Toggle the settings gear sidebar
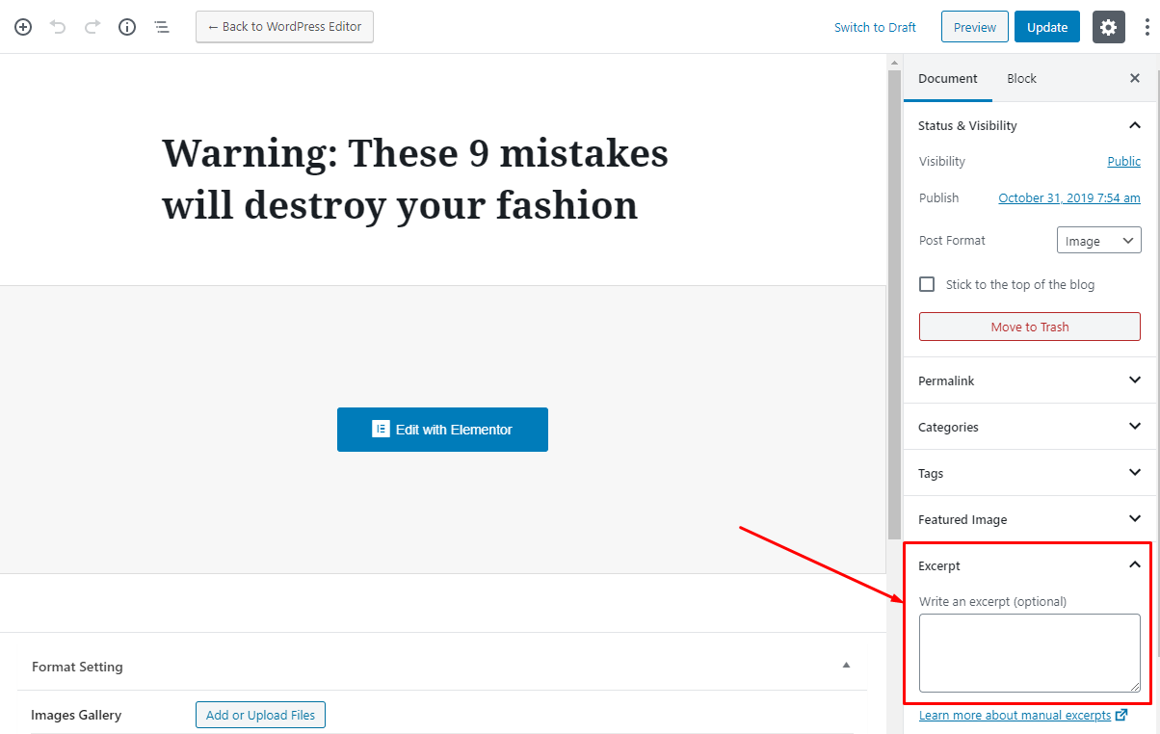This screenshot has width=1160, height=734. pyautogui.click(x=1109, y=27)
